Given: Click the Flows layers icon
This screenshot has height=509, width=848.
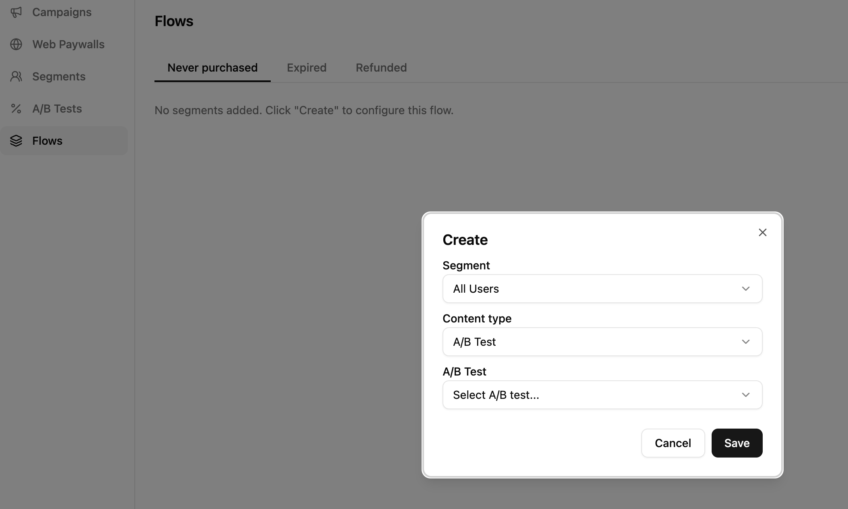Looking at the screenshot, I should (17, 140).
